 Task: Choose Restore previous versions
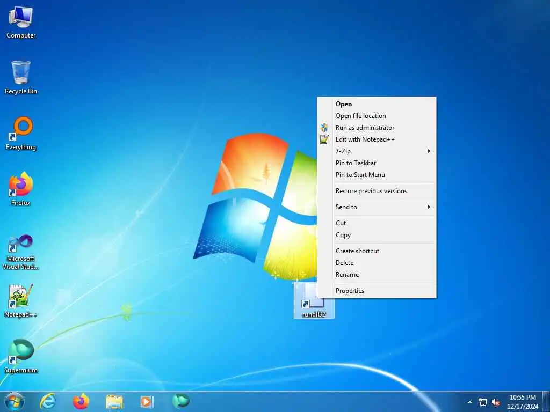pyautogui.click(x=377, y=191)
